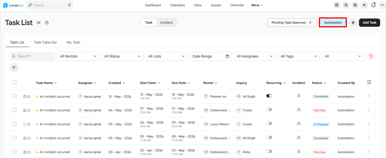
Task: Go to Dashboard in top navigation
Action: point(153,5)
